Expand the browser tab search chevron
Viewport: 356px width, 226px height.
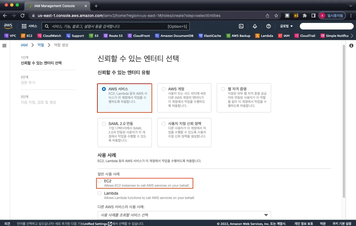tap(351, 5)
